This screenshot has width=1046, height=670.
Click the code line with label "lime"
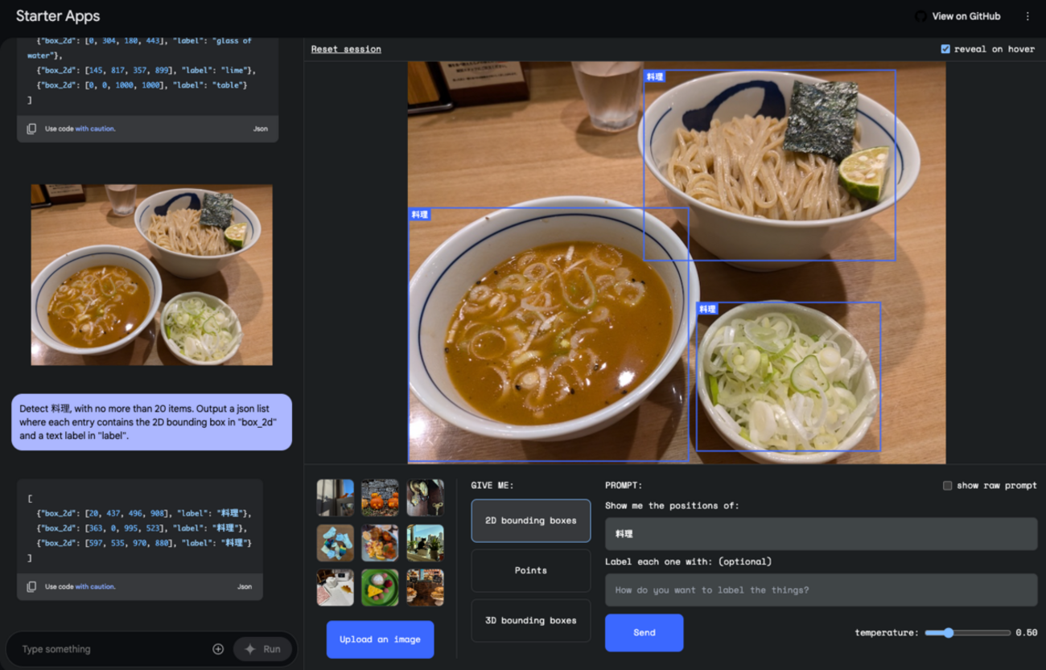(x=146, y=70)
